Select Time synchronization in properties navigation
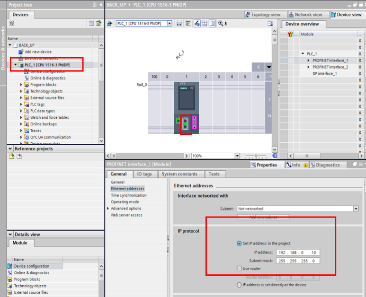This screenshot has width=366, height=297. pyautogui.click(x=129, y=195)
